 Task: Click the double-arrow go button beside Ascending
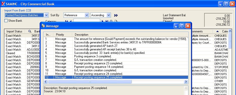pyautogui.click(x=116, y=15)
